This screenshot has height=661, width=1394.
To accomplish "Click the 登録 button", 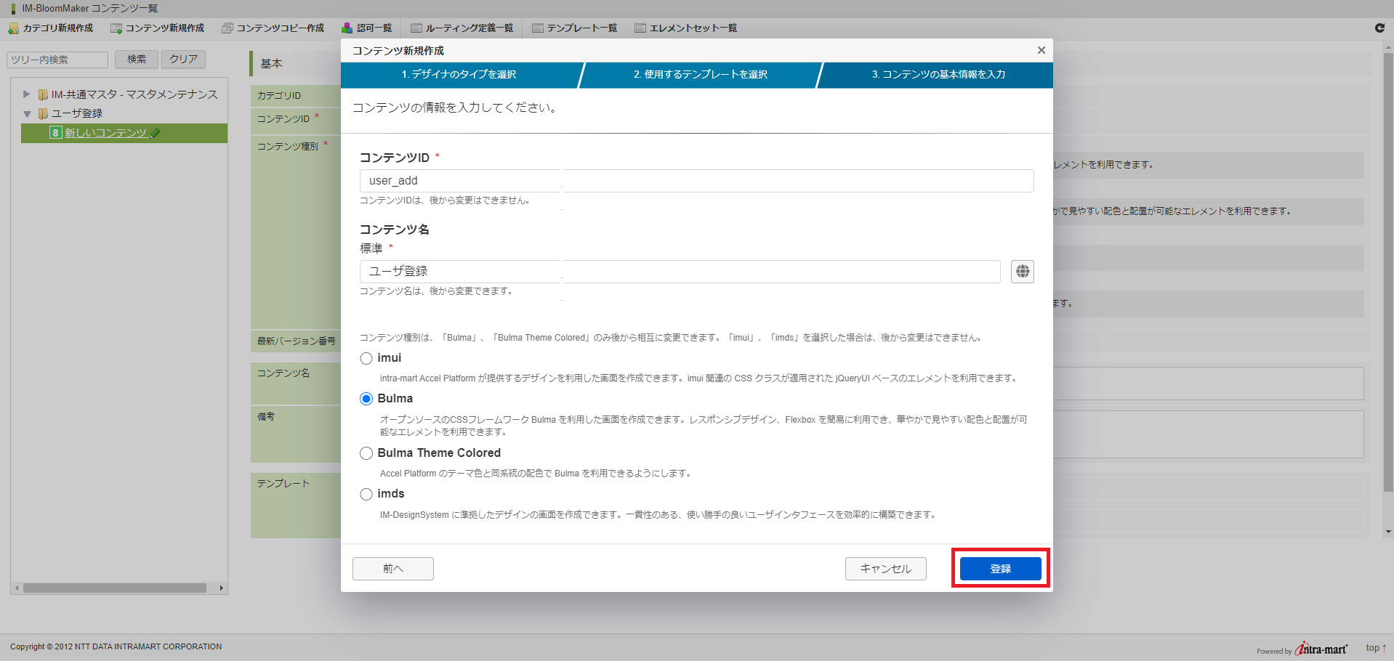I will point(1001,569).
